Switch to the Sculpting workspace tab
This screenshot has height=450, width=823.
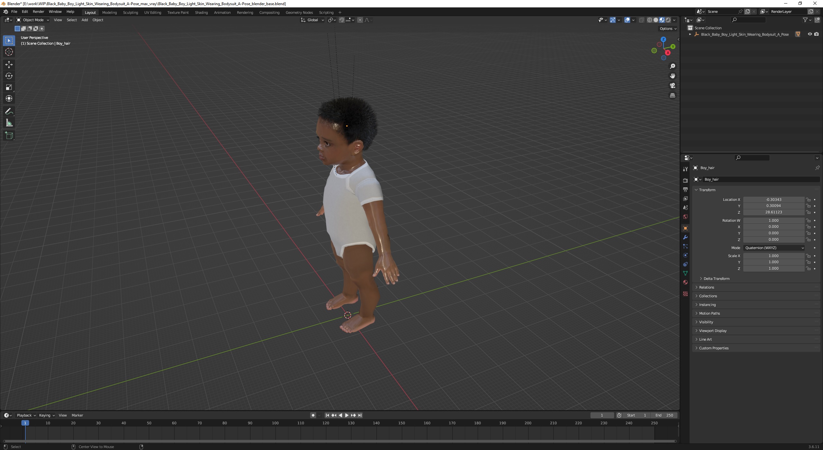pyautogui.click(x=130, y=13)
